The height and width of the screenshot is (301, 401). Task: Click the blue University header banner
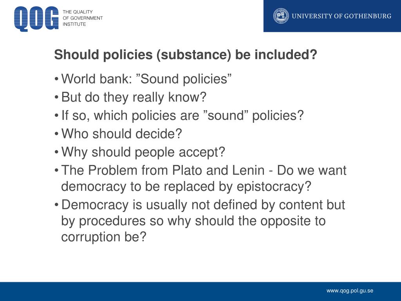[332, 16]
